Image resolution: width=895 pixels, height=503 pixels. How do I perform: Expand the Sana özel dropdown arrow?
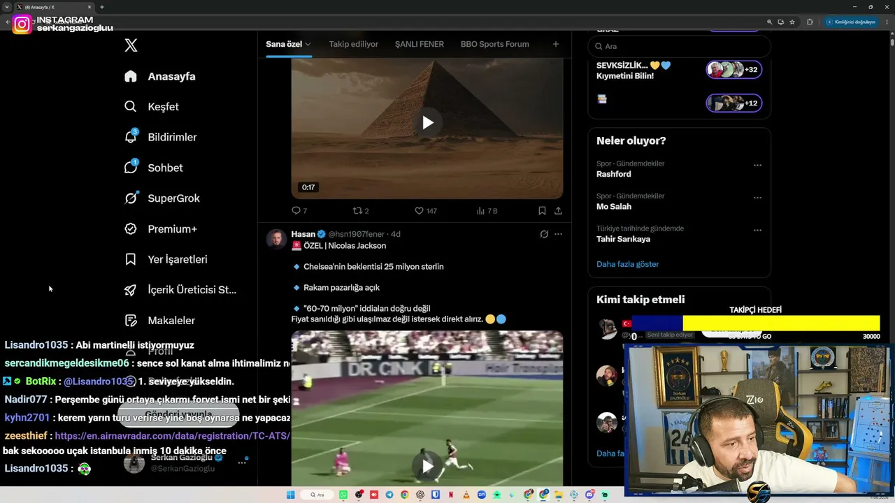[x=308, y=44]
